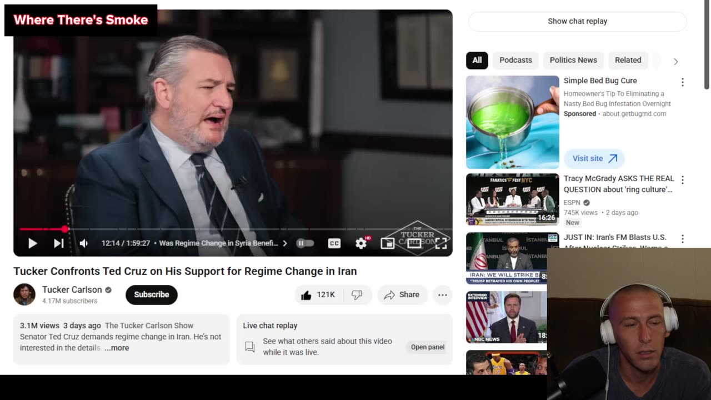Image resolution: width=711 pixels, height=400 pixels.
Task: Open Tracy McGrady ASKS THE REAL QUESTION title
Action: click(619, 184)
